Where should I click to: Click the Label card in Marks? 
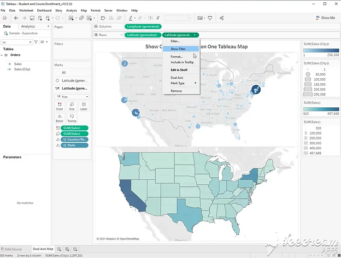coord(84,106)
